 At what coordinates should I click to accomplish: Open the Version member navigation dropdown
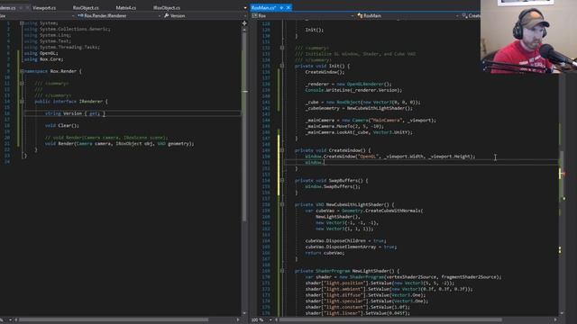tap(205, 16)
